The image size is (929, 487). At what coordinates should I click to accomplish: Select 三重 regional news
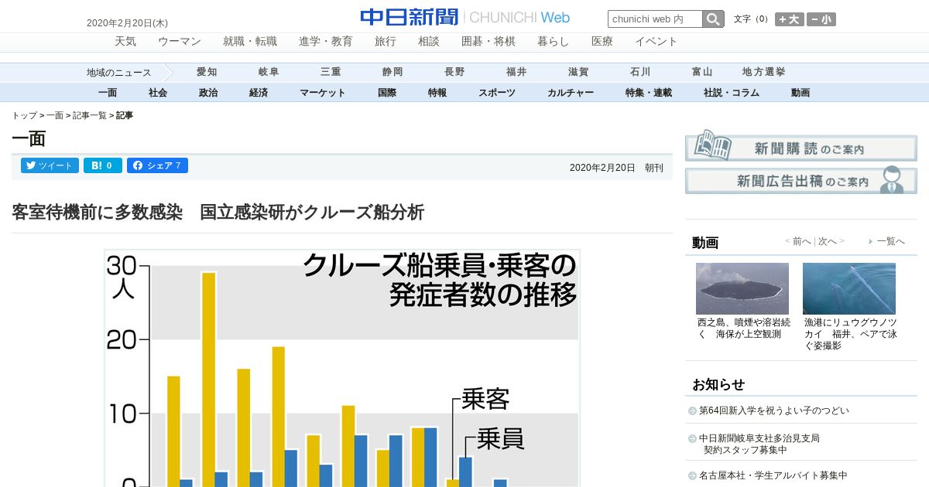(331, 72)
